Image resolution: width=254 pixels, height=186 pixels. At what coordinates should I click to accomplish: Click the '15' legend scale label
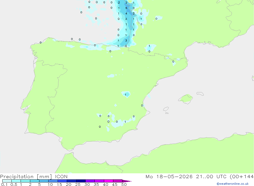click(59, 184)
